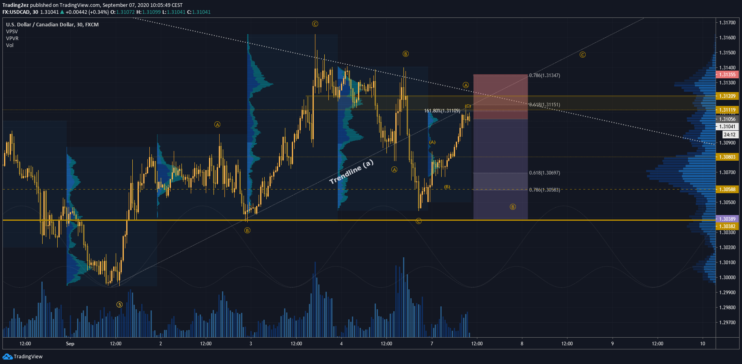Click the 1.29700 tick on price axis
This screenshot has width=742, height=364.
point(727,323)
